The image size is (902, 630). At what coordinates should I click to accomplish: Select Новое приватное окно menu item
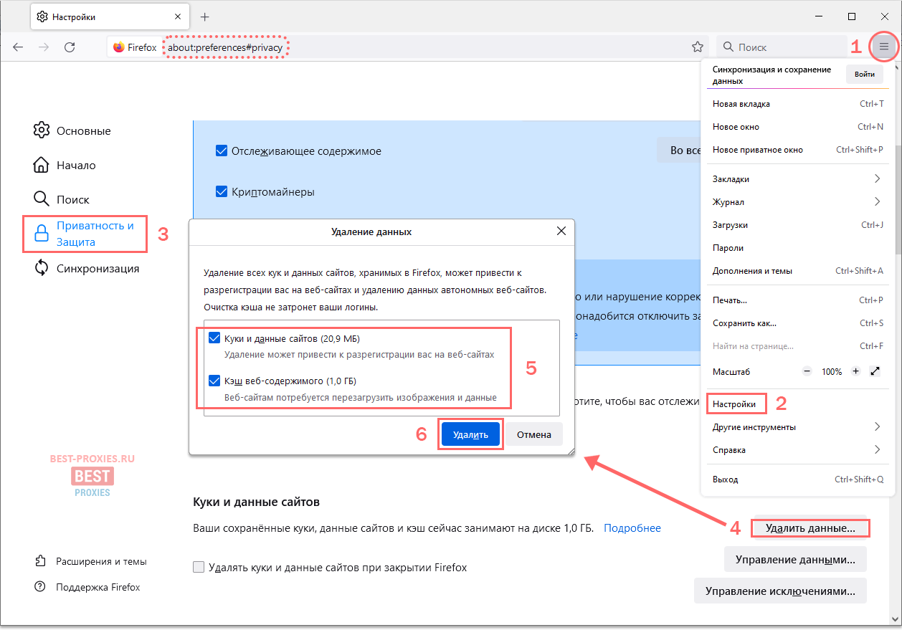(797, 150)
